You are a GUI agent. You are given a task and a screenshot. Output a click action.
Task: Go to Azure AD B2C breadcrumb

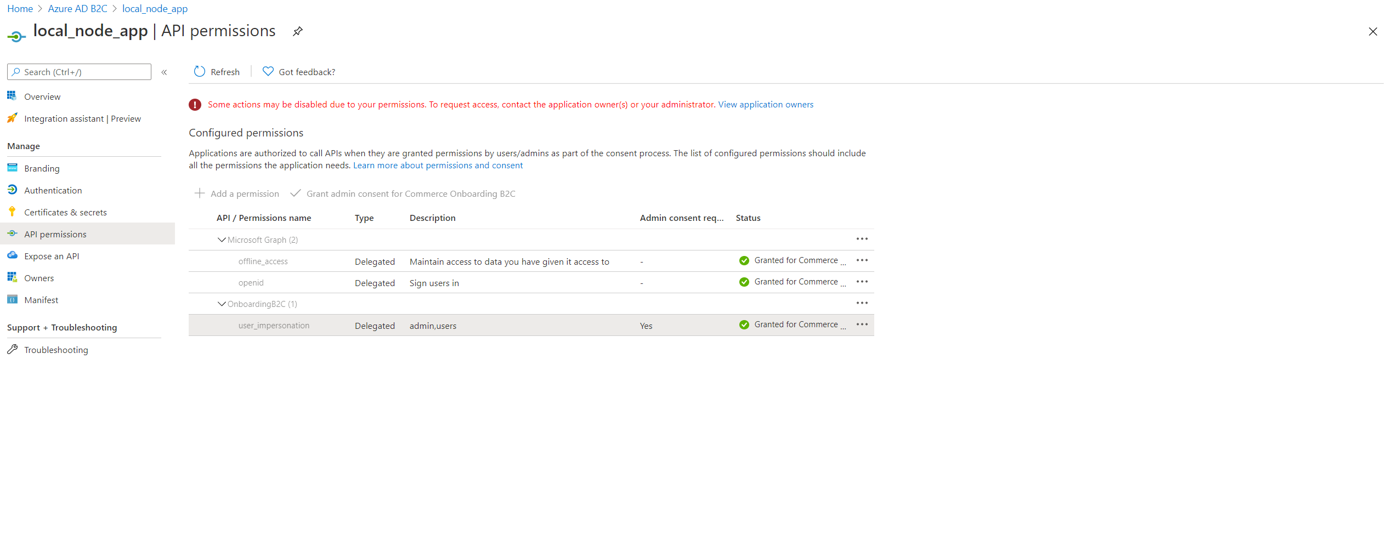tap(77, 9)
